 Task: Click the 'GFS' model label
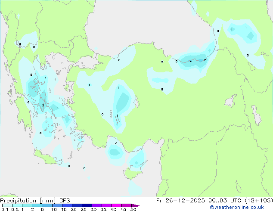click(65, 201)
